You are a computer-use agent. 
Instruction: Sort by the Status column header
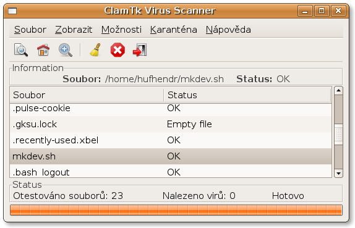click(x=247, y=95)
